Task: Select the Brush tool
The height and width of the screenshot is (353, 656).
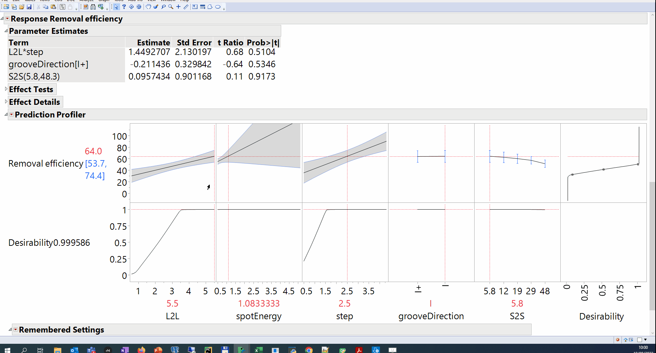Action: coord(156,6)
